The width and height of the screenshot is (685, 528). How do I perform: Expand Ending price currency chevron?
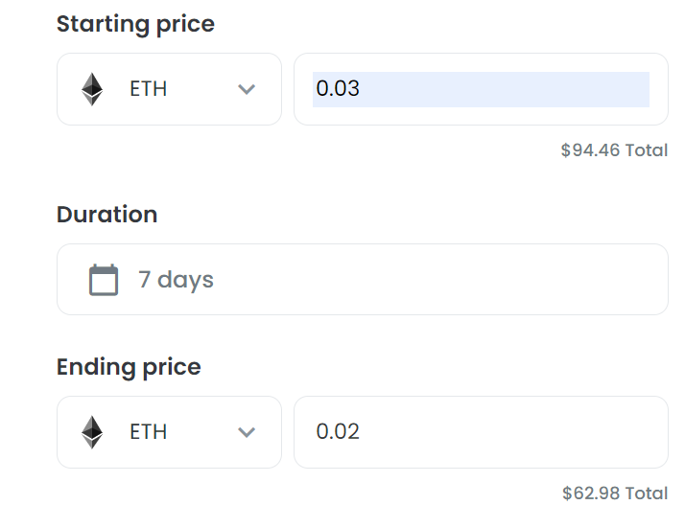click(x=247, y=432)
